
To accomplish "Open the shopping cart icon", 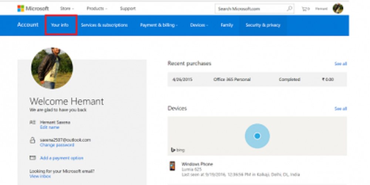I will [305, 9].
